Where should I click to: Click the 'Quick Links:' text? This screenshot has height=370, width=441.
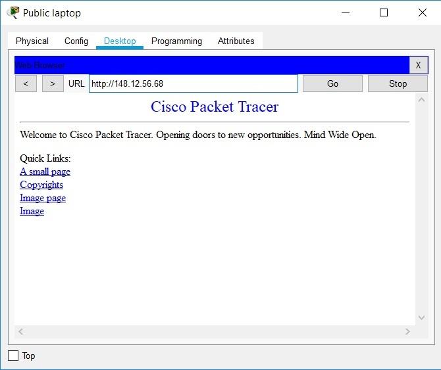coord(45,158)
